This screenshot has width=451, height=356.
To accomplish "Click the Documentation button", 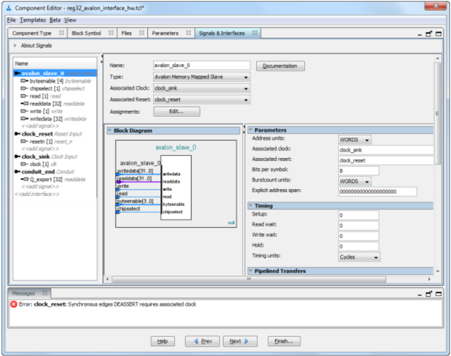I will tap(280, 66).
